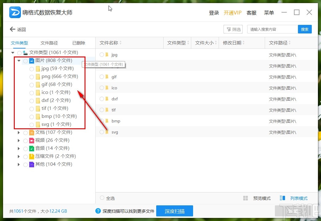Check the 全选 select-all option
Viewport: 321px width, 221px height.
[101, 198]
